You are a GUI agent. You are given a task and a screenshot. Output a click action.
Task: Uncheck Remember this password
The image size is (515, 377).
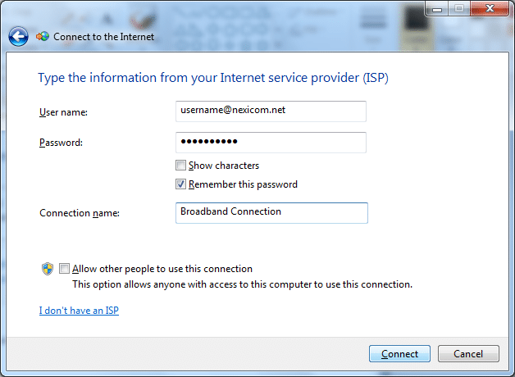pos(180,184)
